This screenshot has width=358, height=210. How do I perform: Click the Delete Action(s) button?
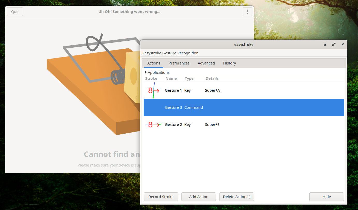pyautogui.click(x=237, y=197)
